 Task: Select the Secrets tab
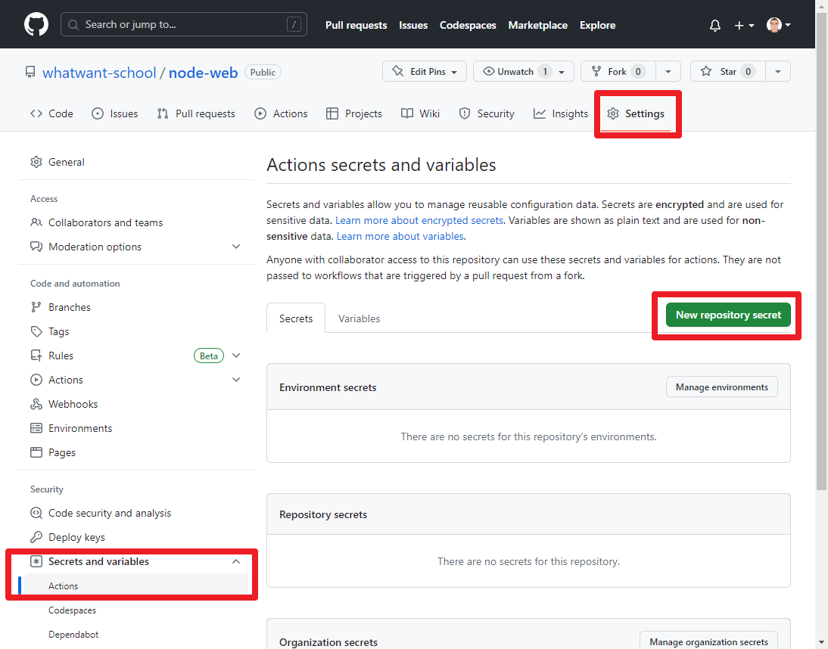(296, 318)
